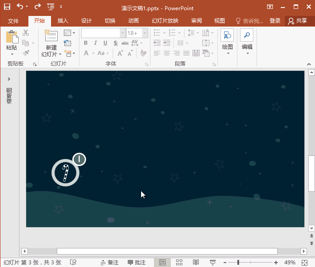Click Notes (备注) button in status bar
Screen dimensions: 315x267
(110, 263)
